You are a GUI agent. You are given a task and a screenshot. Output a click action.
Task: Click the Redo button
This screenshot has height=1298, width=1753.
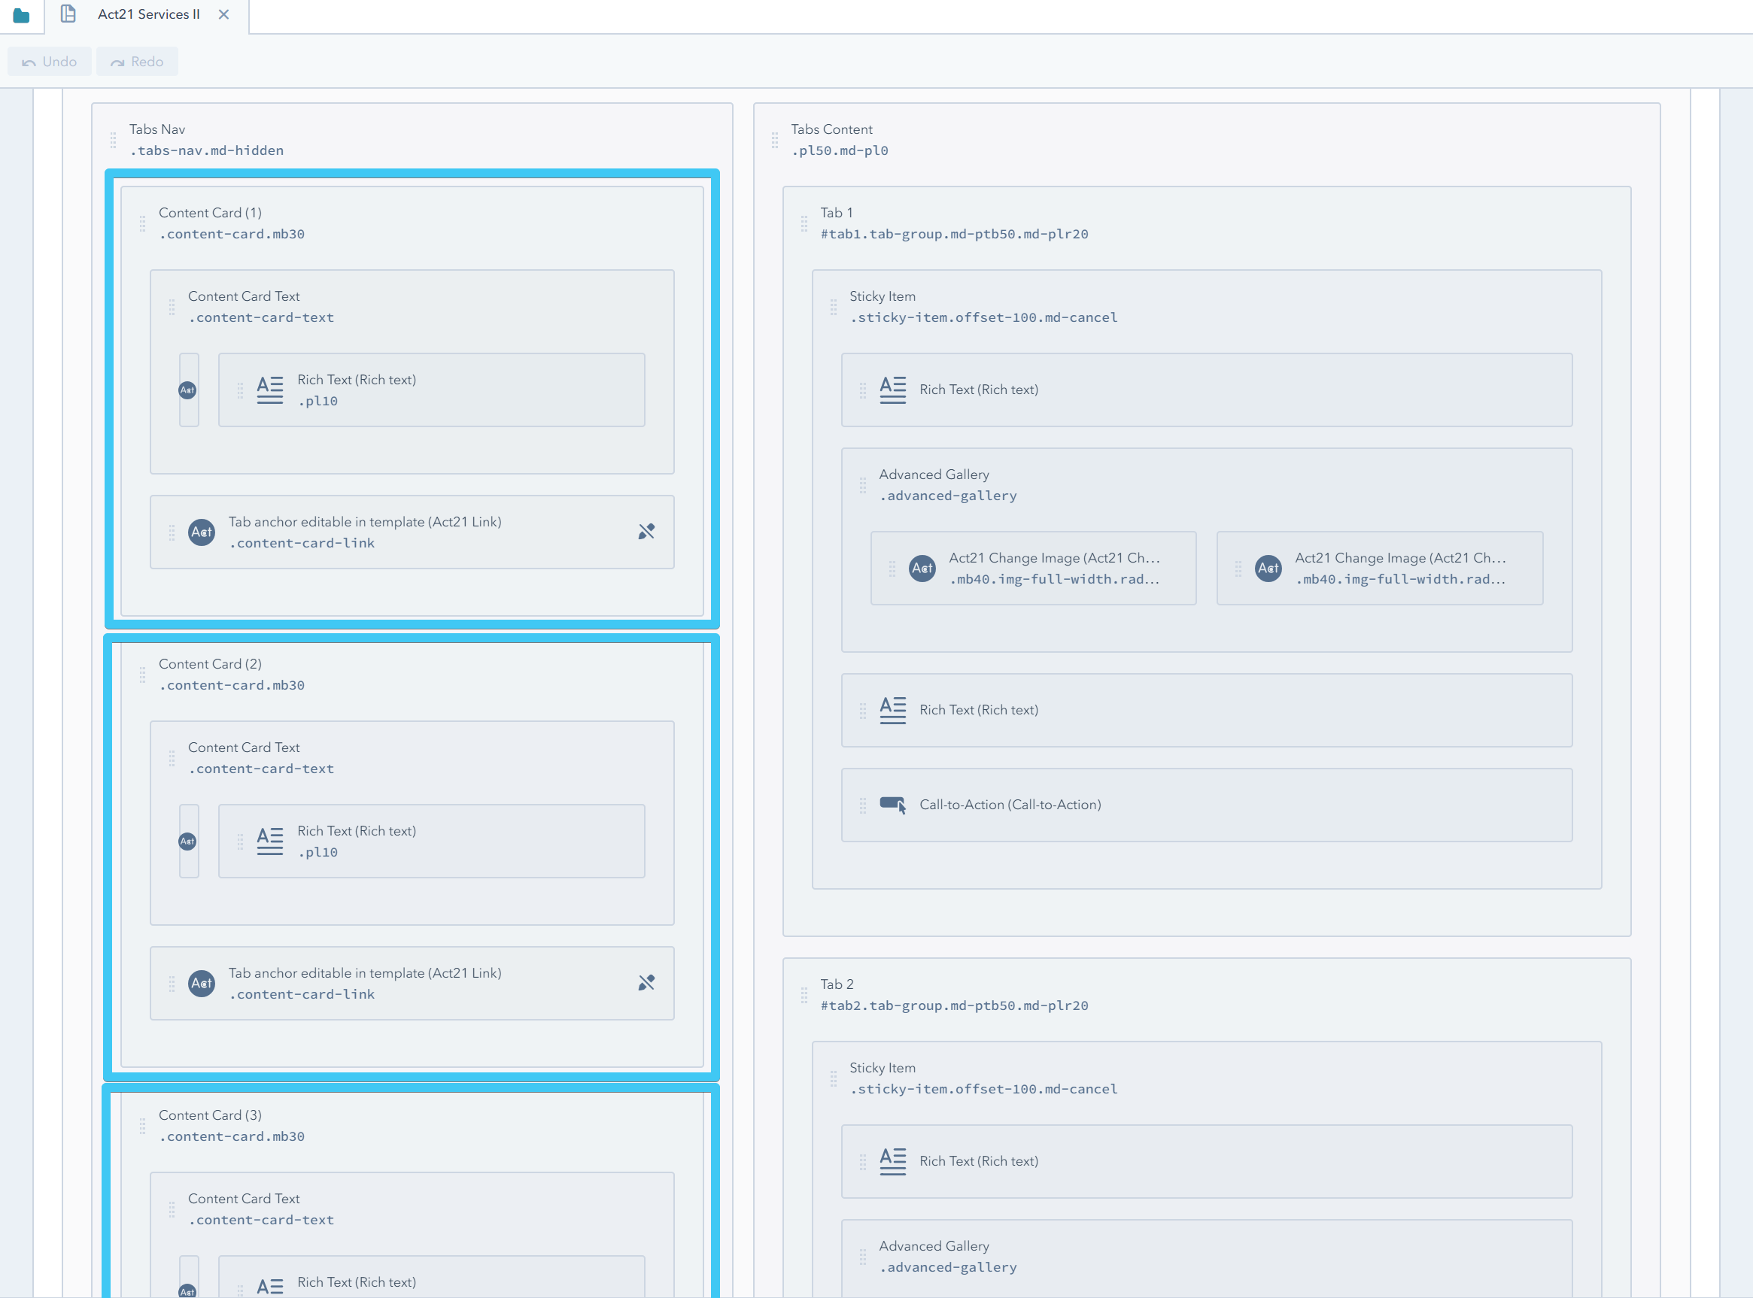137,60
